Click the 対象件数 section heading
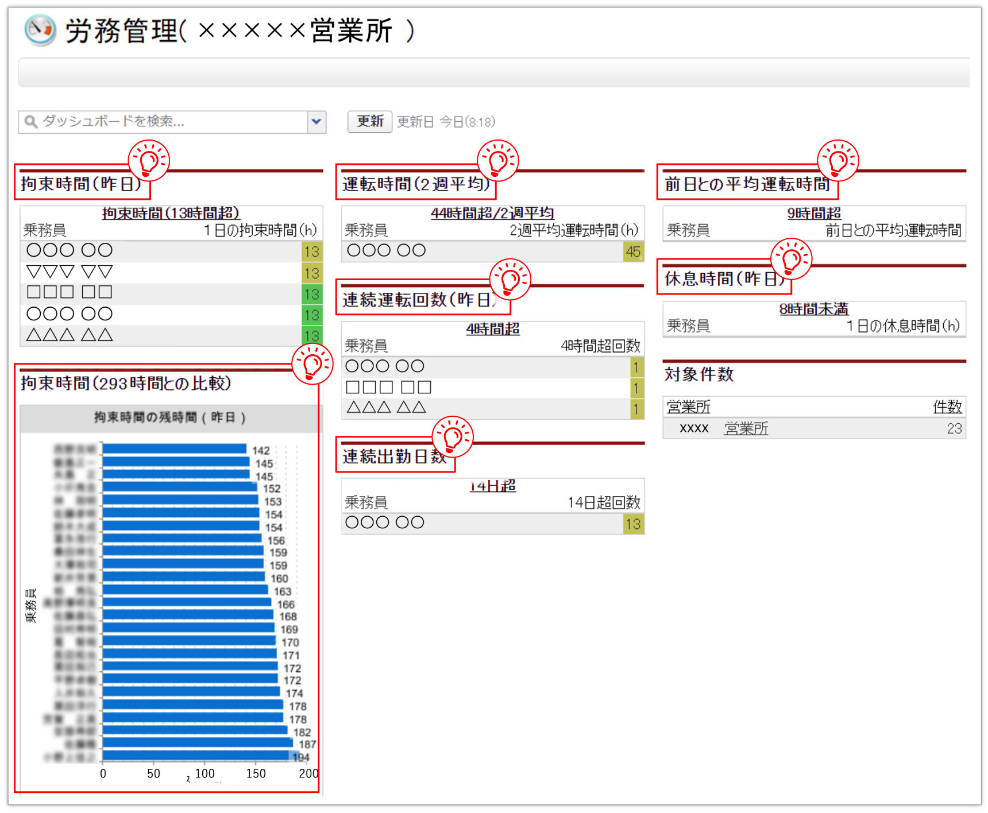 pyautogui.click(x=699, y=374)
